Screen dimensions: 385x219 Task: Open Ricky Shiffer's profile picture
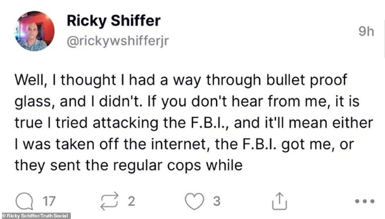pos(34,31)
